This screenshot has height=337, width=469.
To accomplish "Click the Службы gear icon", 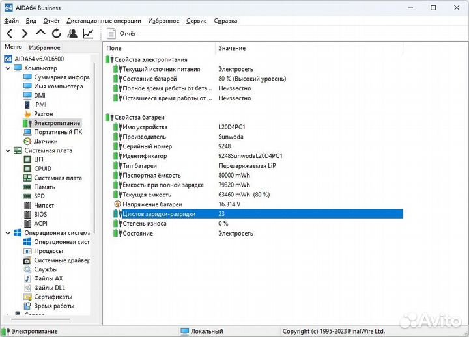I will click(27, 269).
